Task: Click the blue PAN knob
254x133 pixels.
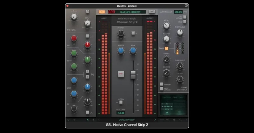Action: (x=133, y=51)
